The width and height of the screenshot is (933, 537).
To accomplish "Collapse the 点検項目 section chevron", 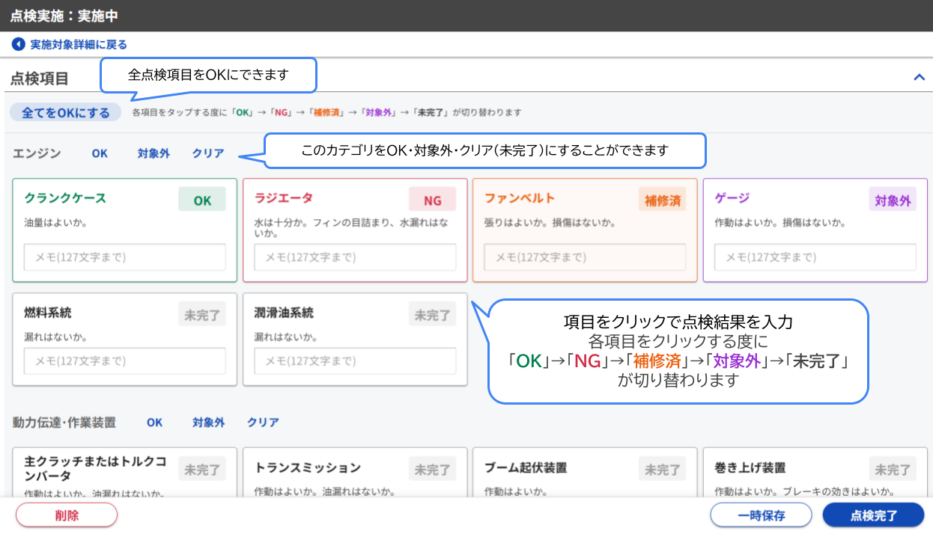I will (x=918, y=77).
